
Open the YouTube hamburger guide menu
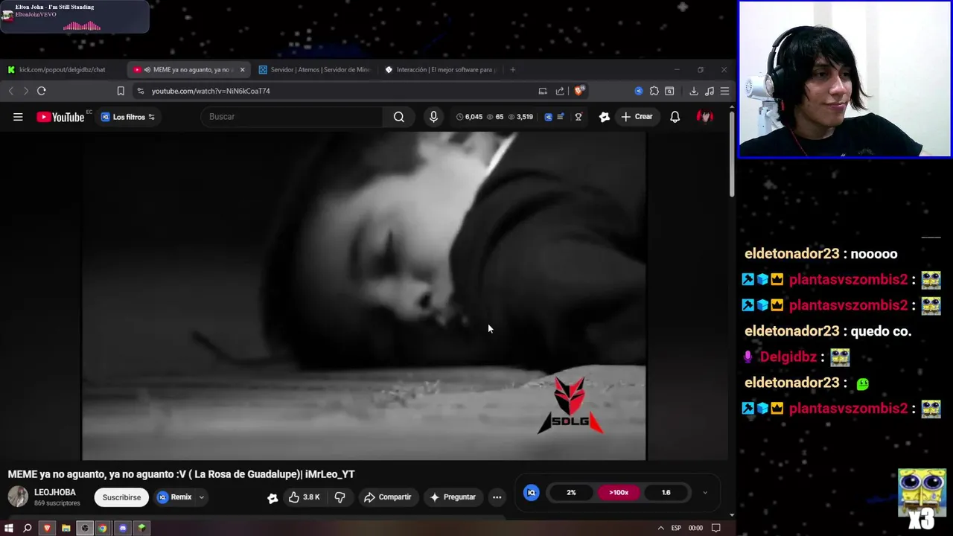pos(18,117)
